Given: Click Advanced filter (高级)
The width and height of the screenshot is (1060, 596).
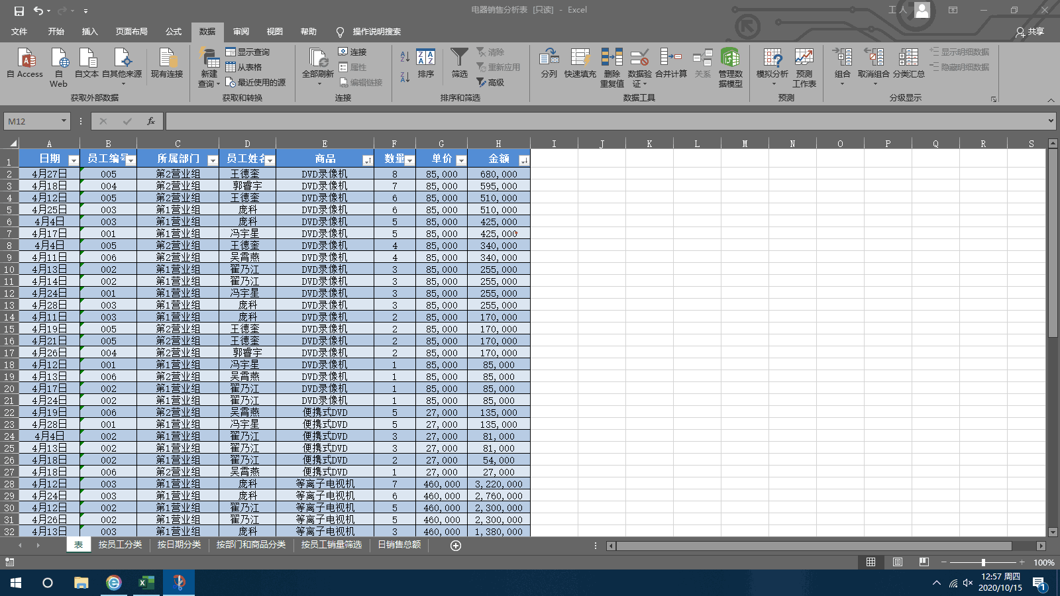Looking at the screenshot, I should coord(490,82).
